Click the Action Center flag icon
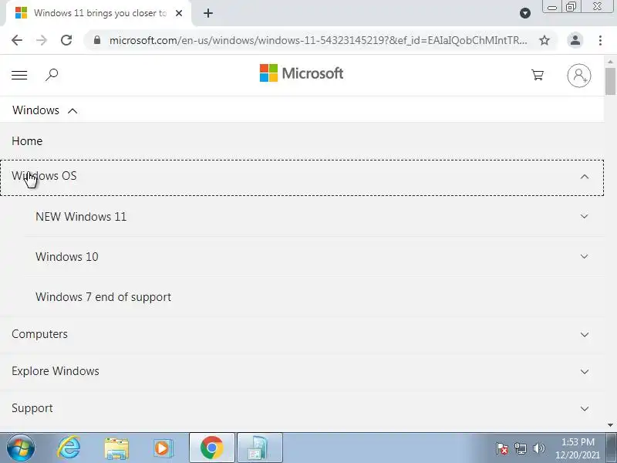Viewport: 617px width, 463px height. pos(501,448)
